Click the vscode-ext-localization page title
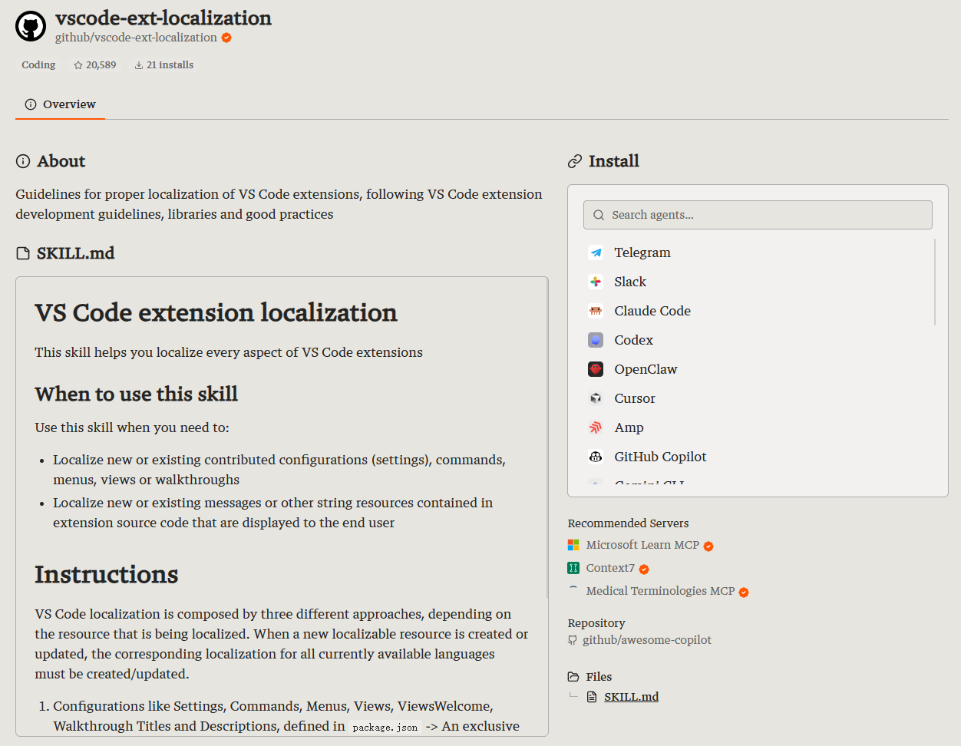 pyautogui.click(x=163, y=18)
